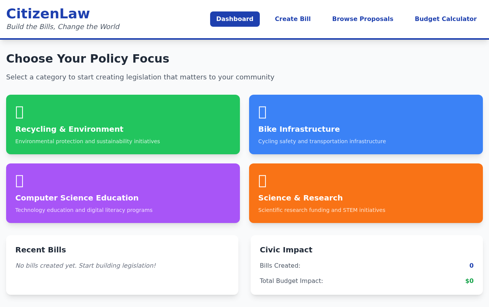The width and height of the screenshot is (489, 307).
Task: Click the CitizenLaw logo title
Action: 48,14
